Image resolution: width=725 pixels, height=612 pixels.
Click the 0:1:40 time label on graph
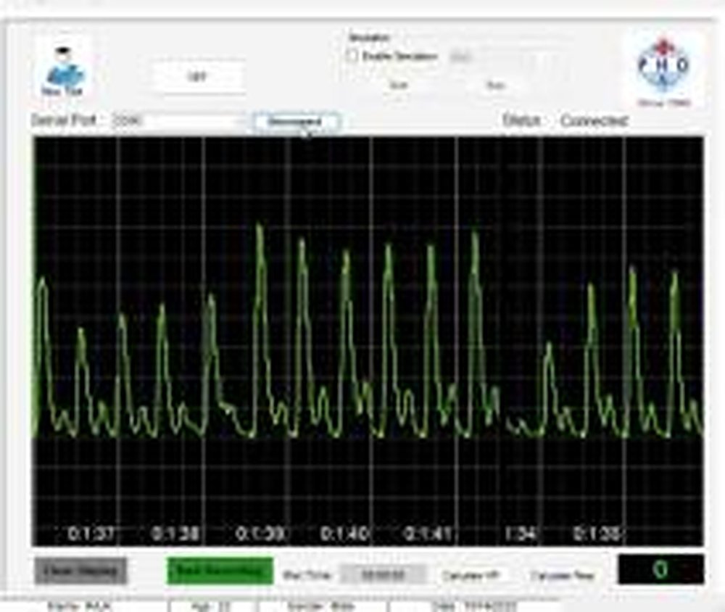[x=344, y=534]
